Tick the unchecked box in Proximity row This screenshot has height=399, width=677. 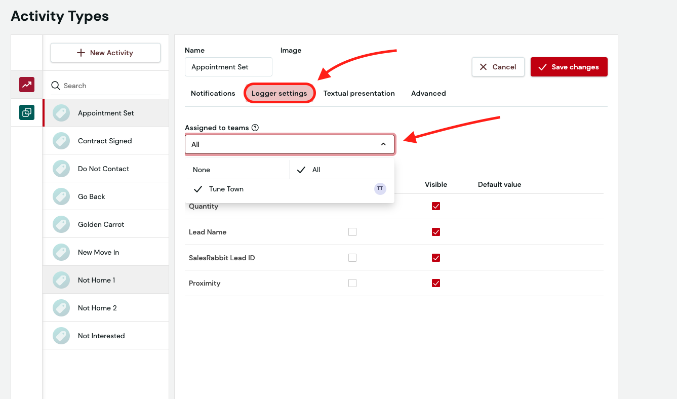point(352,283)
